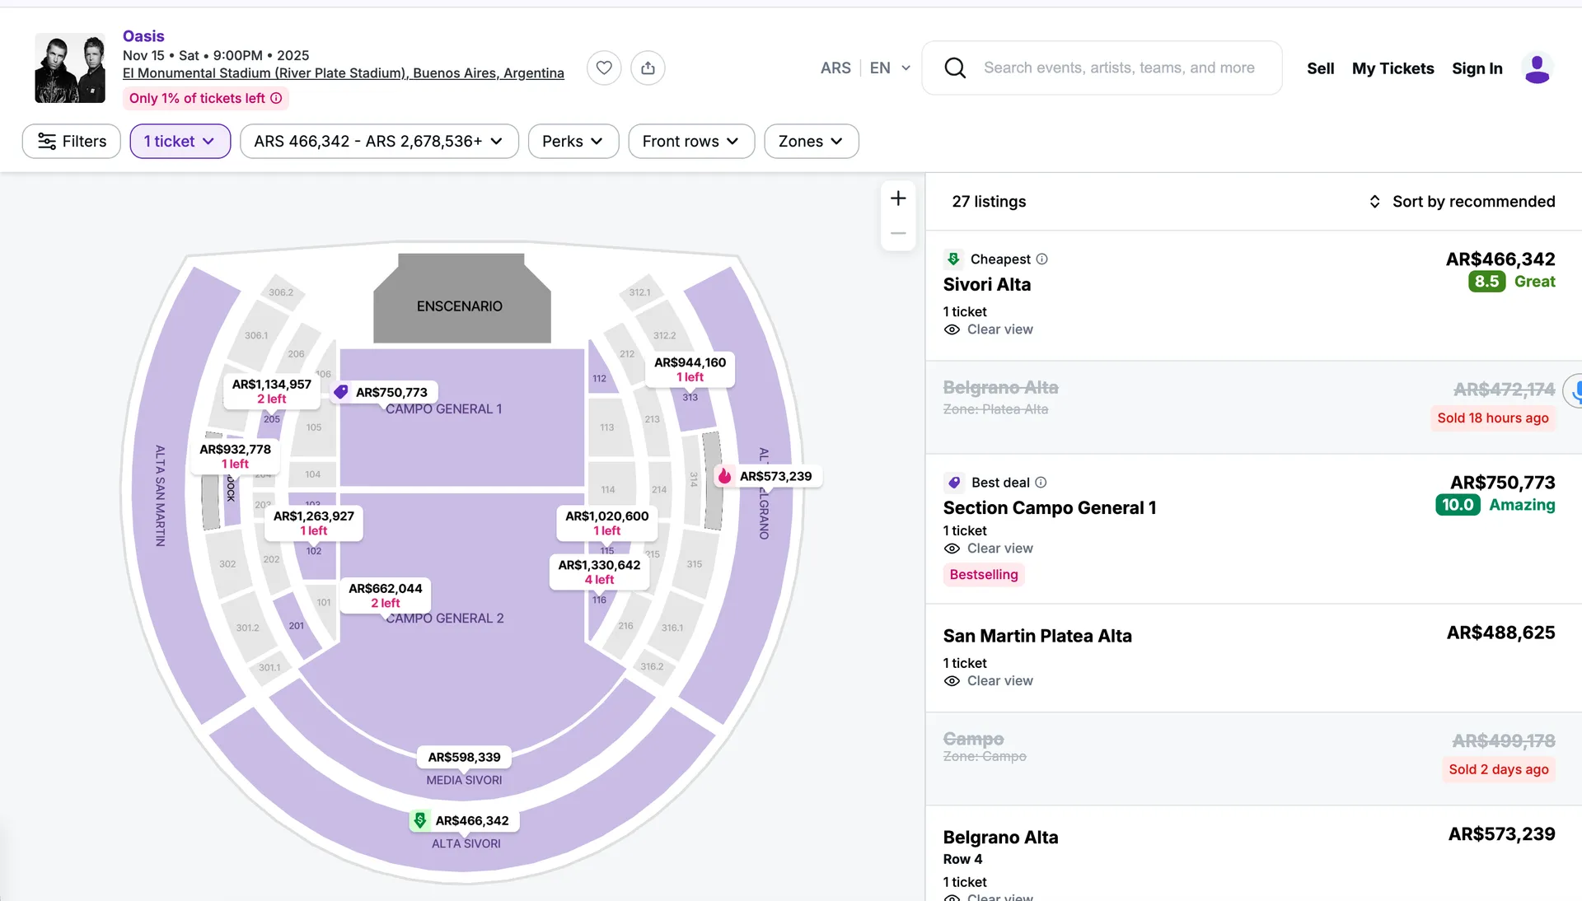
Task: Click the user profile avatar icon
Action: 1537,68
